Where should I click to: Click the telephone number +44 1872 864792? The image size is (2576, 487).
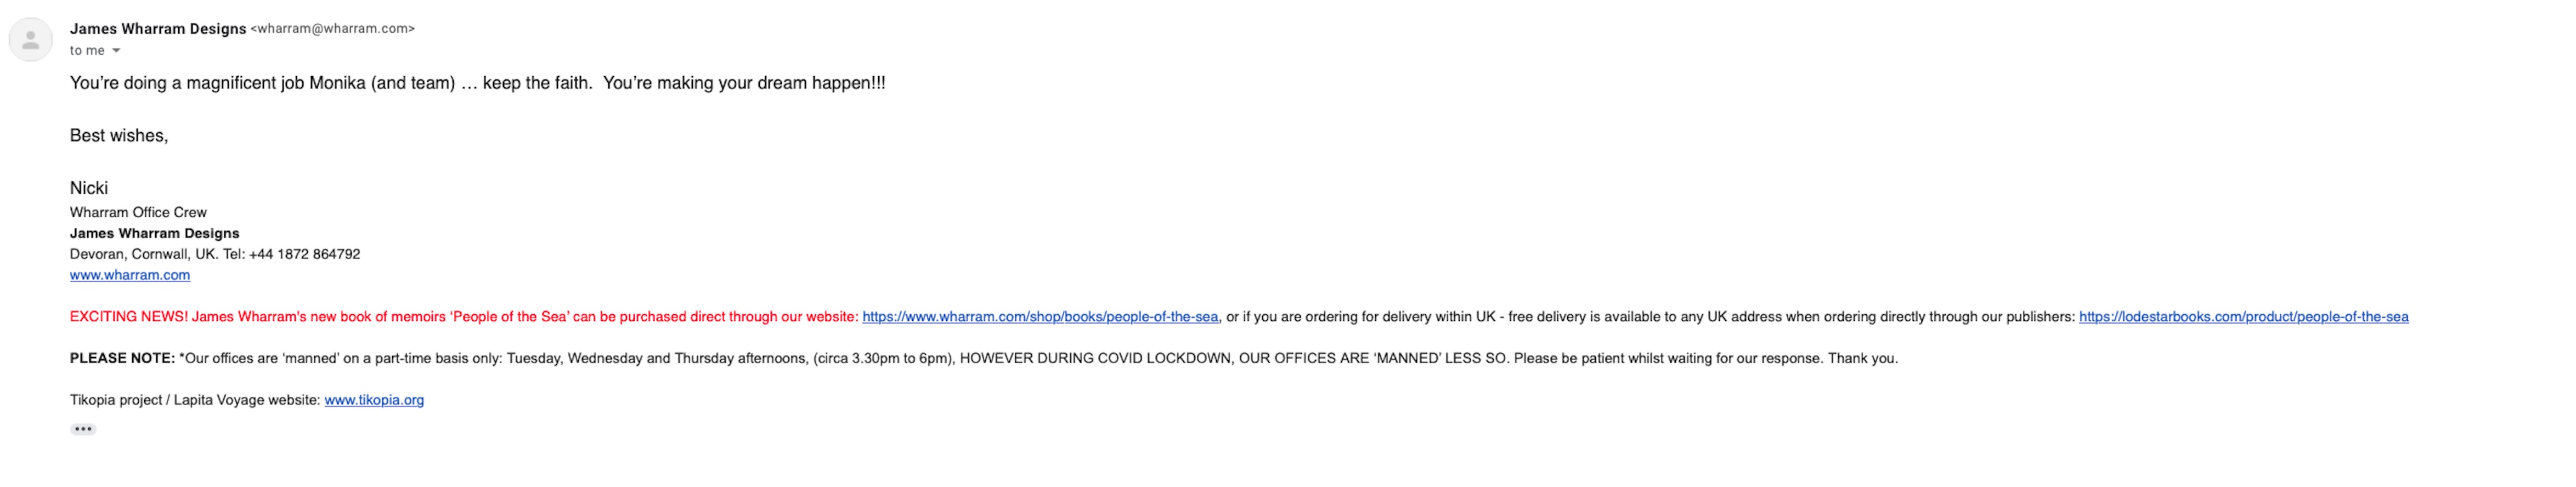(x=304, y=254)
